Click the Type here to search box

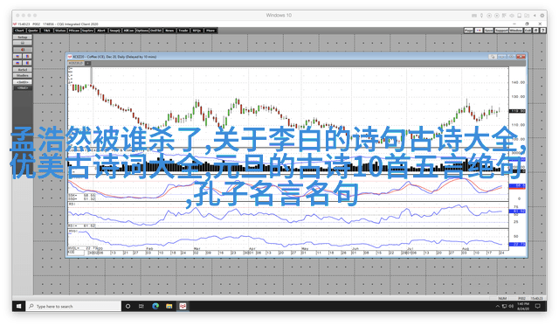coord(73,306)
